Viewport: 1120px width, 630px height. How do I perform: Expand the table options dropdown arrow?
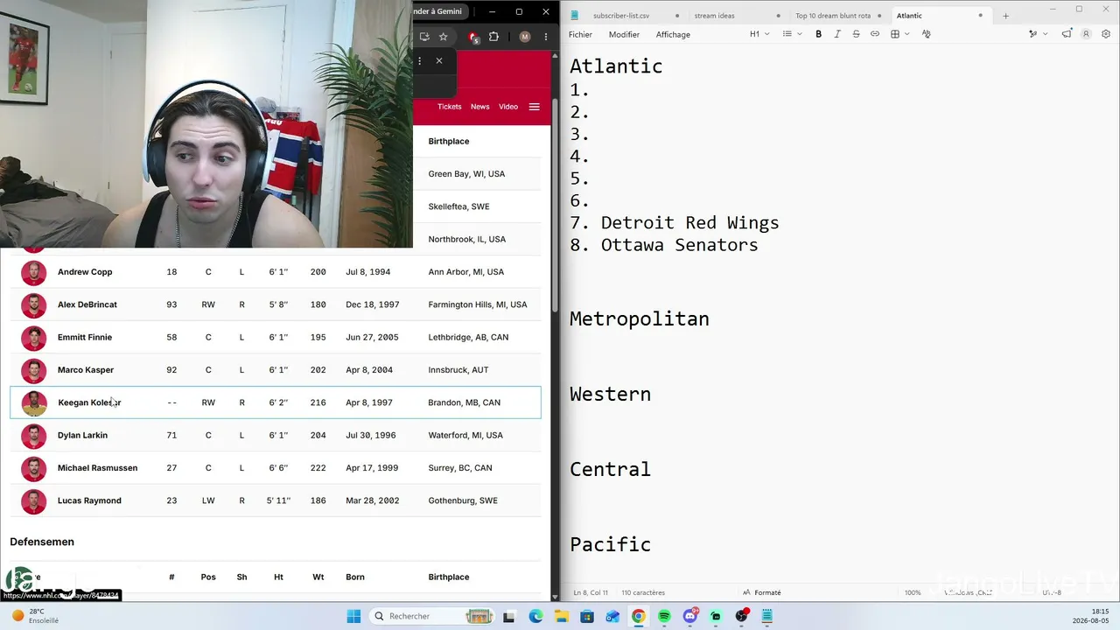pos(907,34)
